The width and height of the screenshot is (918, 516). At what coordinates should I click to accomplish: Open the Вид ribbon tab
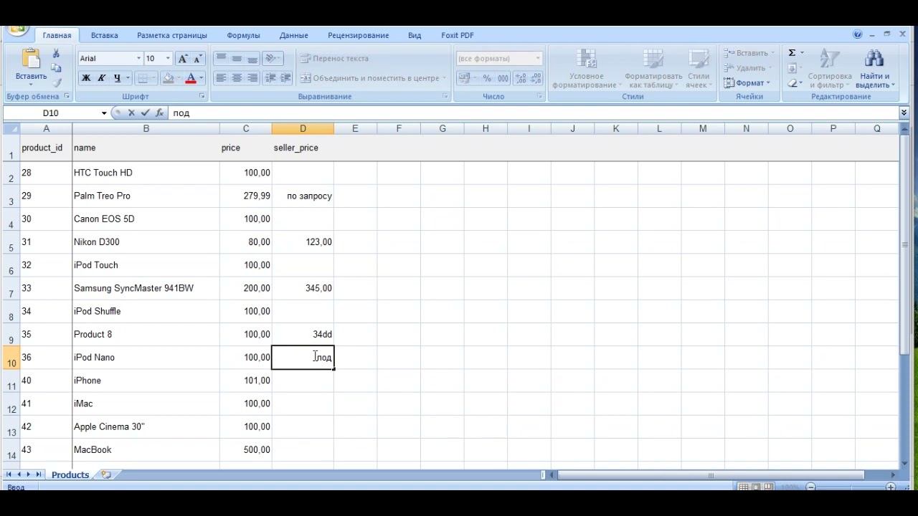pyautogui.click(x=415, y=35)
